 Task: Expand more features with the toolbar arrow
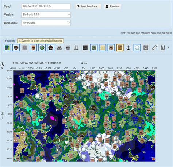coord(168,47)
